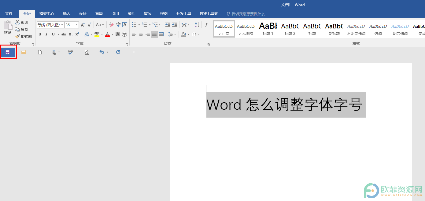425x201 pixels.
Task: Redo the last action with the circular arrow
Action: coord(118,52)
